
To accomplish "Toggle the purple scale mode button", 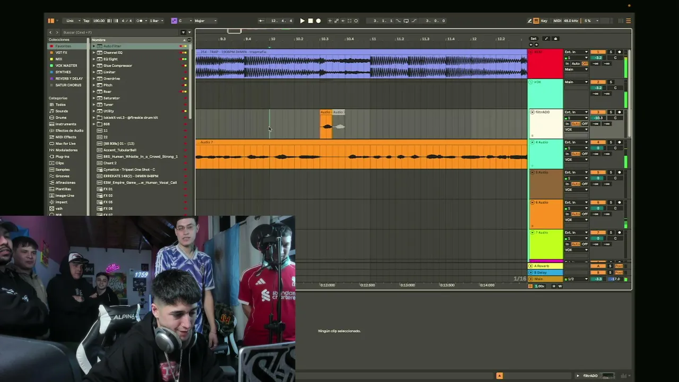I will (x=174, y=21).
